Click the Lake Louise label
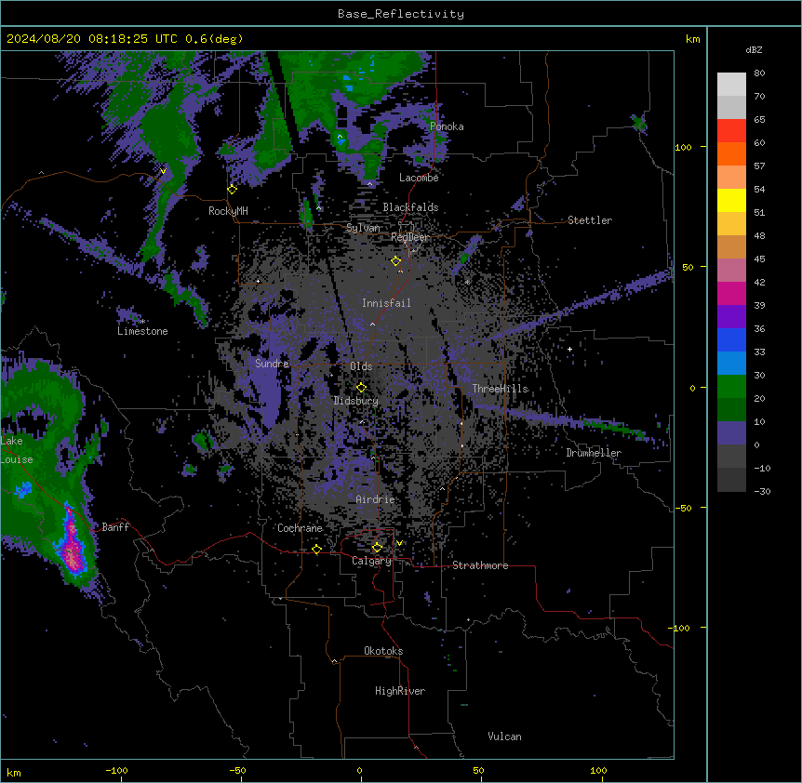This screenshot has height=783, width=802. (17, 450)
